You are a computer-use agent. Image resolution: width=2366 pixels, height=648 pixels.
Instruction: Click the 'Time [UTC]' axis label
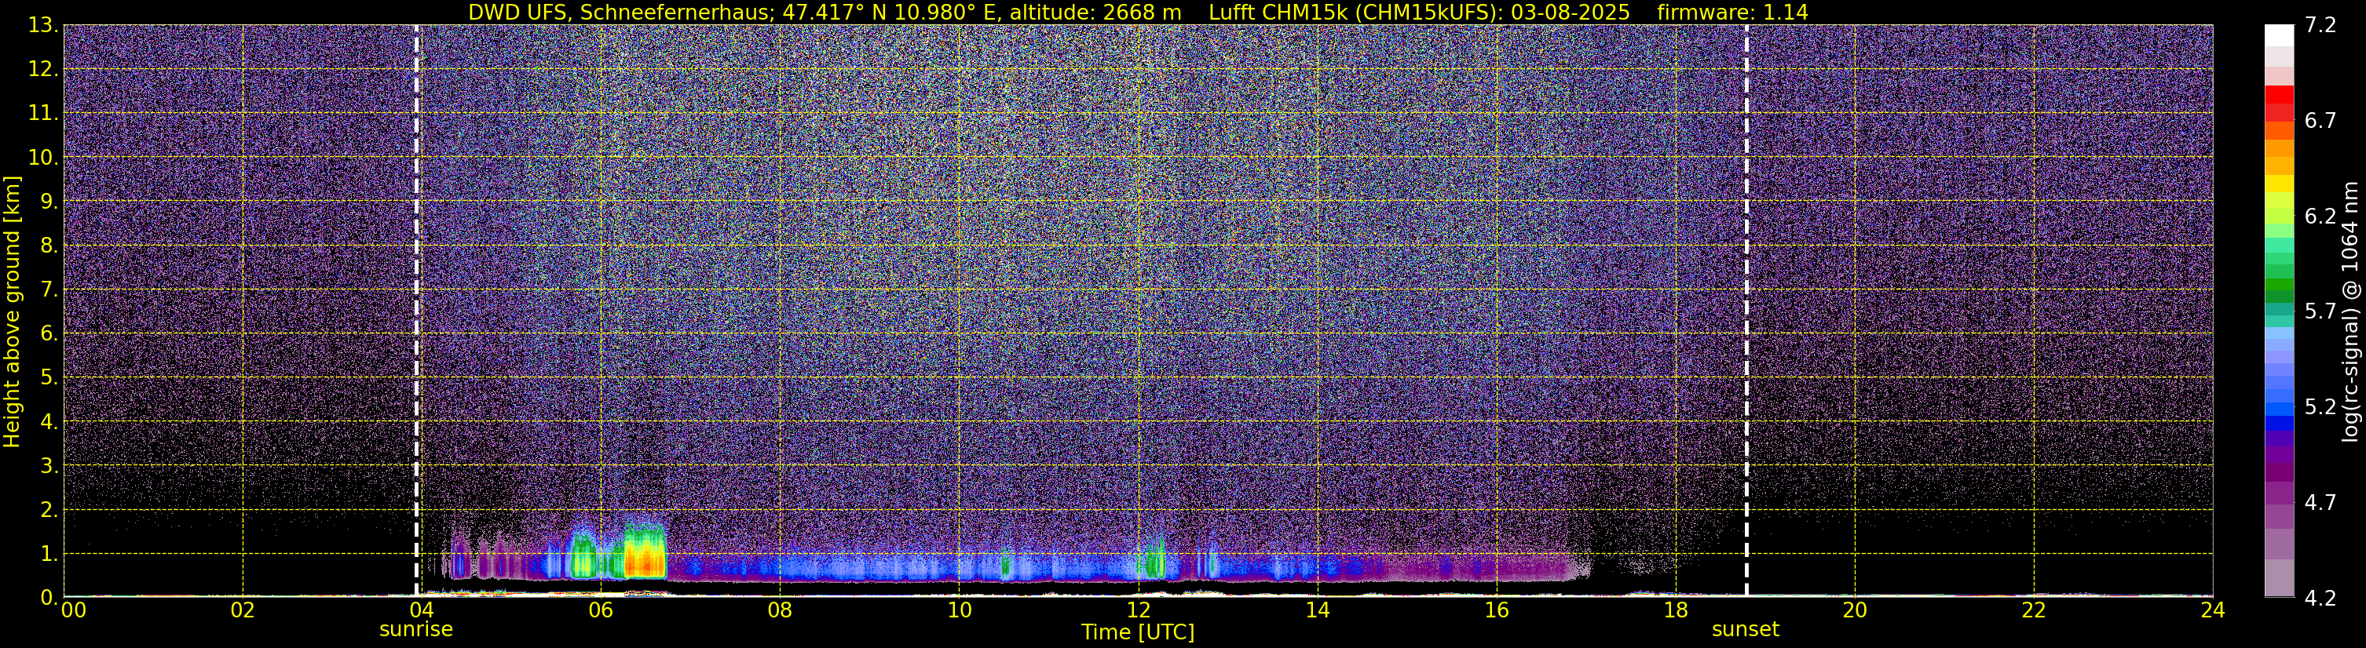tap(1138, 632)
